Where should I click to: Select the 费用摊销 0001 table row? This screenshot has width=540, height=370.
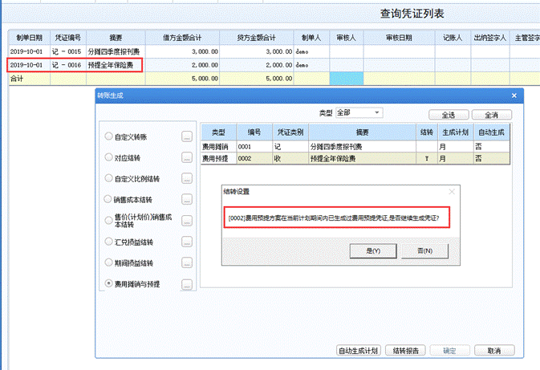point(353,147)
